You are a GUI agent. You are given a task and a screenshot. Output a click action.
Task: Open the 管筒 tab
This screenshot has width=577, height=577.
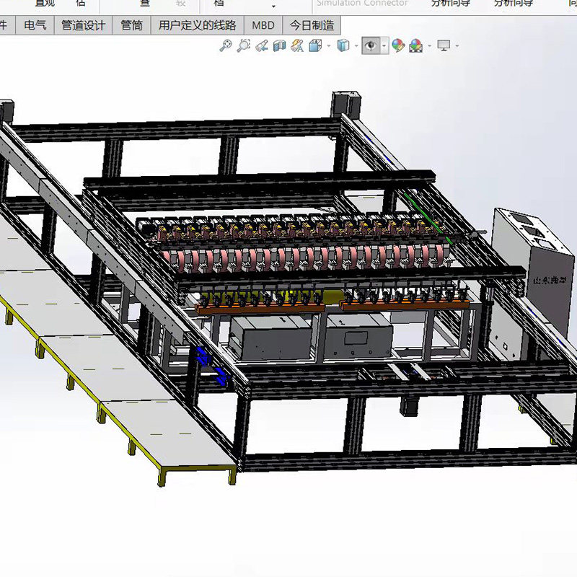[x=132, y=25]
